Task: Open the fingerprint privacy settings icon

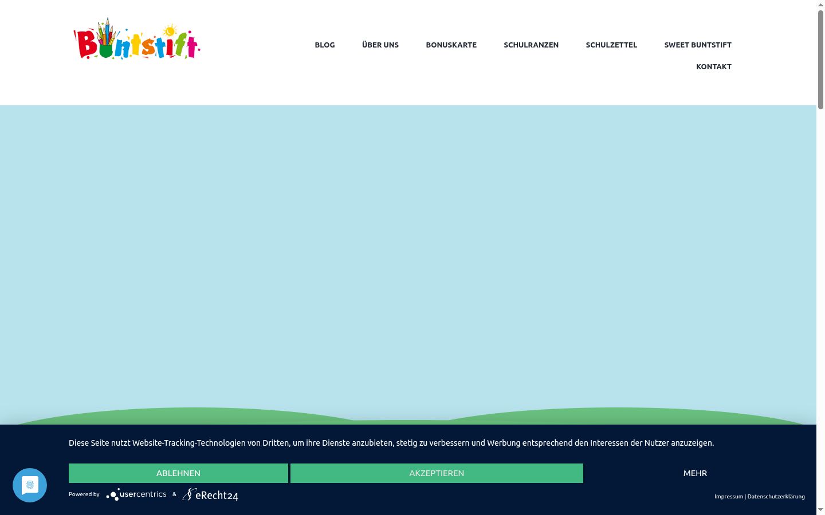Action: click(x=30, y=485)
